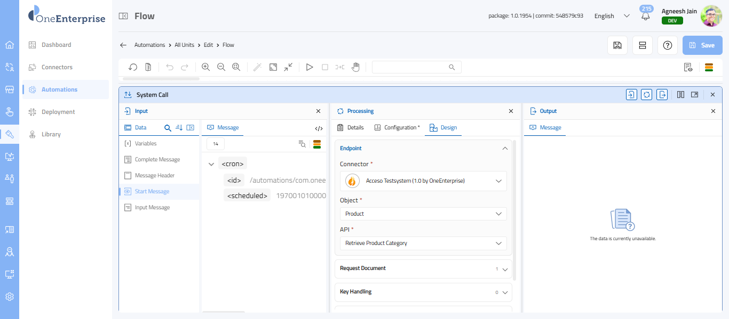Click the Save button
This screenshot has height=319, width=729.
702,45
